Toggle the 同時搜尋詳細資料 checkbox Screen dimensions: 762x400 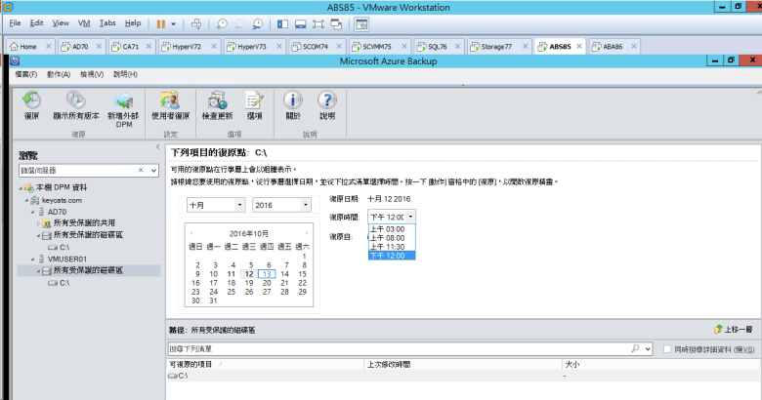pos(666,348)
